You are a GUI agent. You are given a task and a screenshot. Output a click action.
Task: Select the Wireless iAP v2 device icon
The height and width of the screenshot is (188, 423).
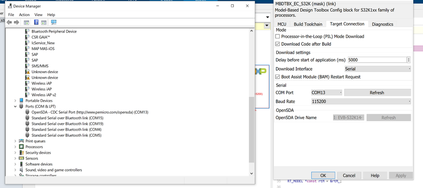pyautogui.click(x=27, y=95)
